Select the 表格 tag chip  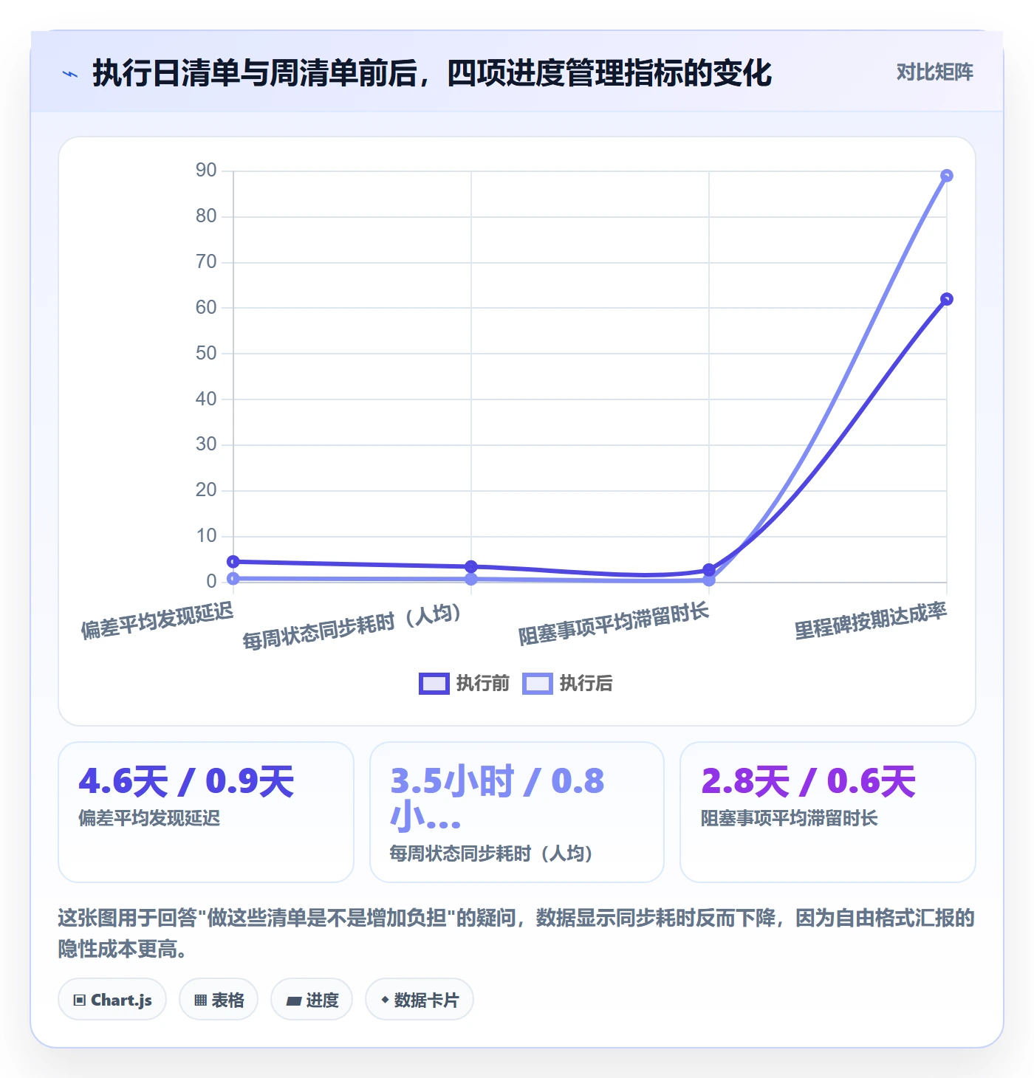click(x=219, y=1000)
